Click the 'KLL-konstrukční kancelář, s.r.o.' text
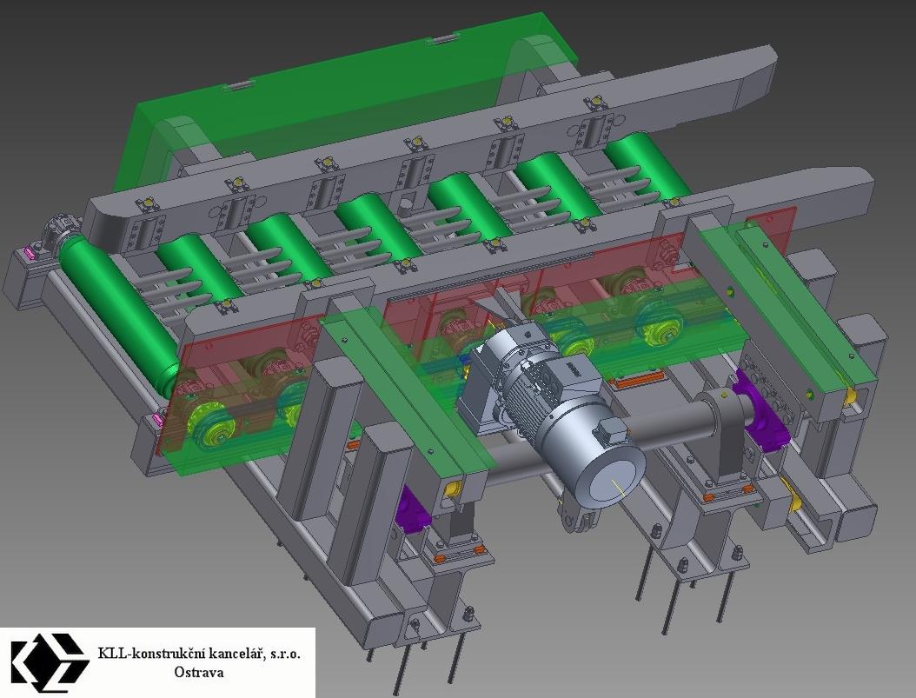Screen dimensions: 916x698 click(199, 653)
